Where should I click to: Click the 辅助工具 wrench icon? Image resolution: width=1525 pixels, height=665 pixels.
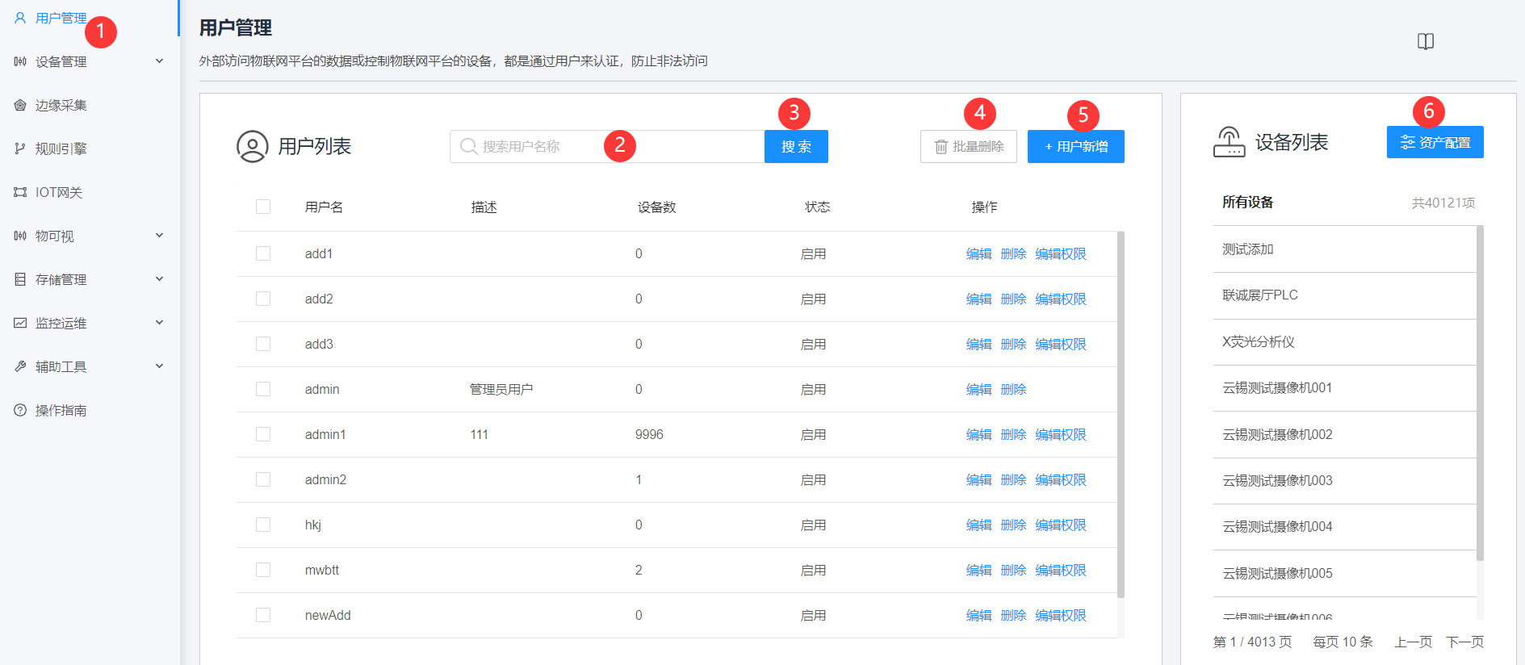point(20,366)
